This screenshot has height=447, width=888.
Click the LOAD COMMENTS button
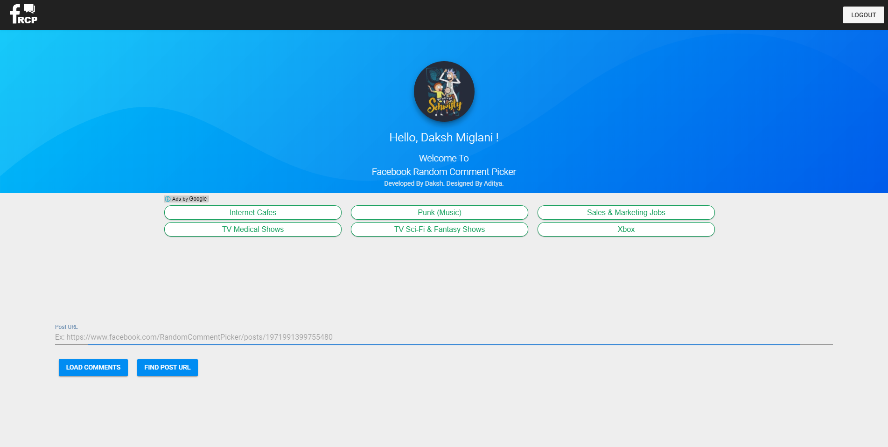pyautogui.click(x=93, y=367)
